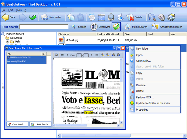Create a New folder from toolbar

click(x=51, y=17)
